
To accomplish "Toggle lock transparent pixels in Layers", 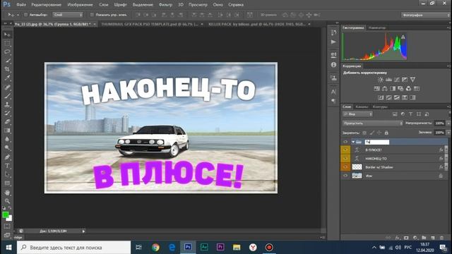I will (364, 133).
